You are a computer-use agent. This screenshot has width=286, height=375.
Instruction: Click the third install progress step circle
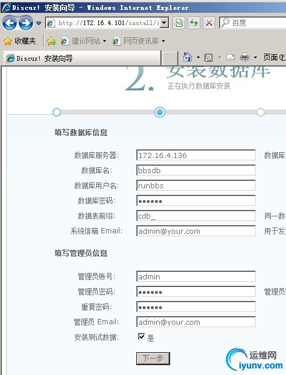(x=261, y=112)
